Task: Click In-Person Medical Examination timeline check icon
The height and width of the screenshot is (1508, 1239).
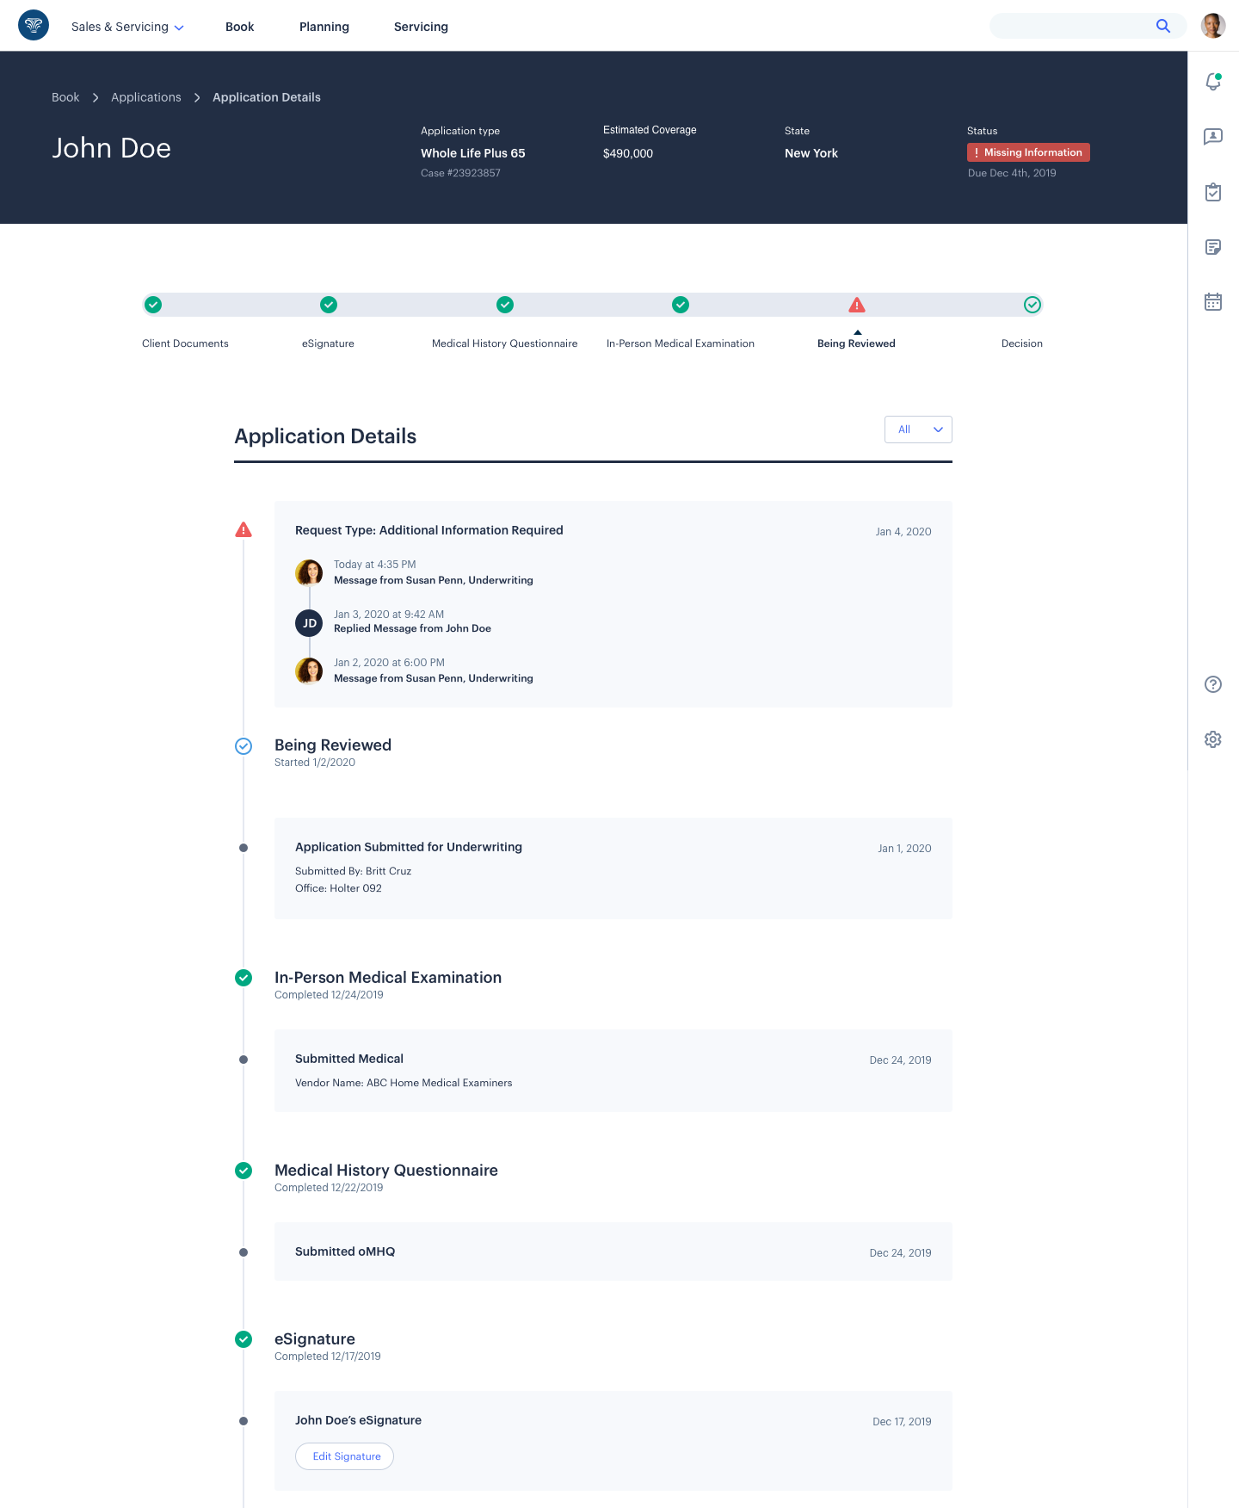Action: 243,978
